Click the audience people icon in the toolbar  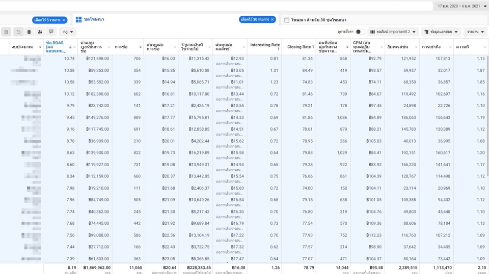(40, 32)
